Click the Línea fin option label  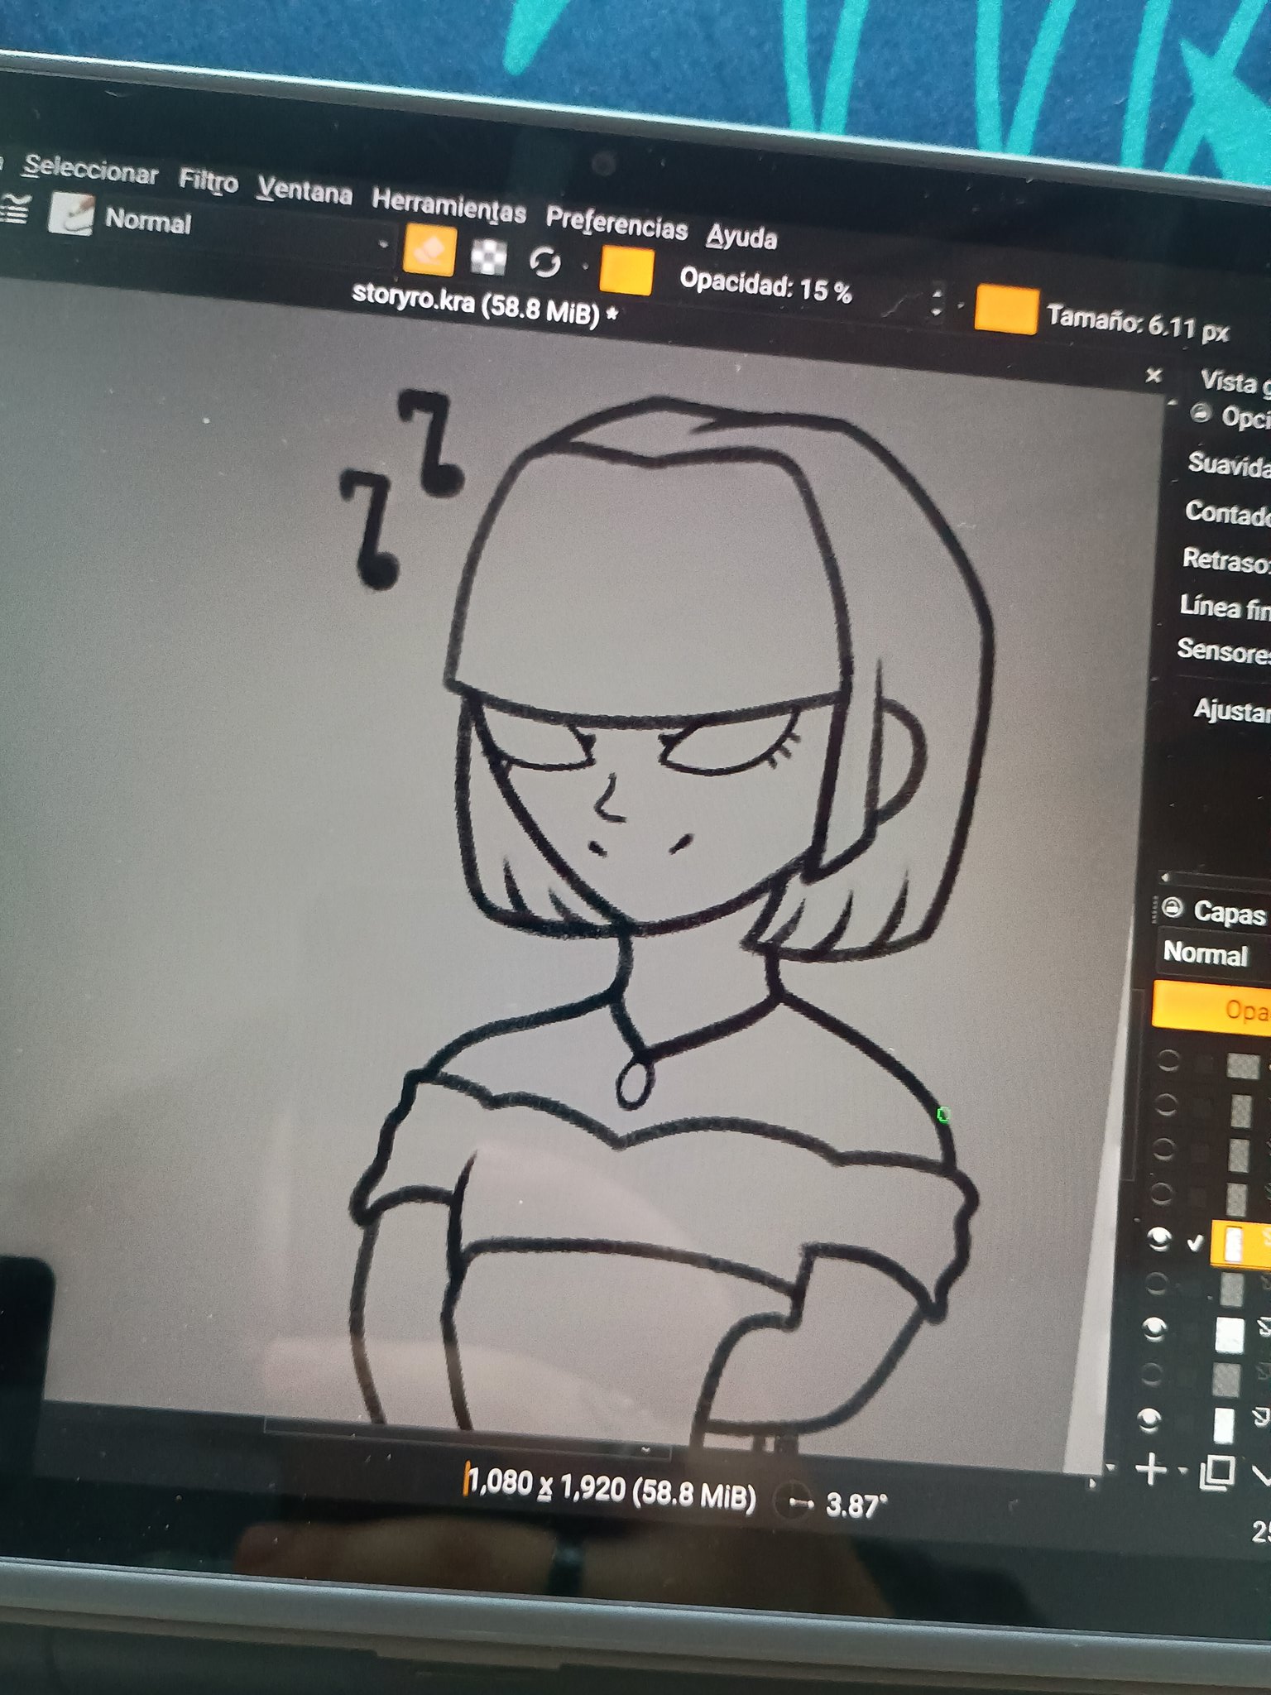[x=1225, y=607]
